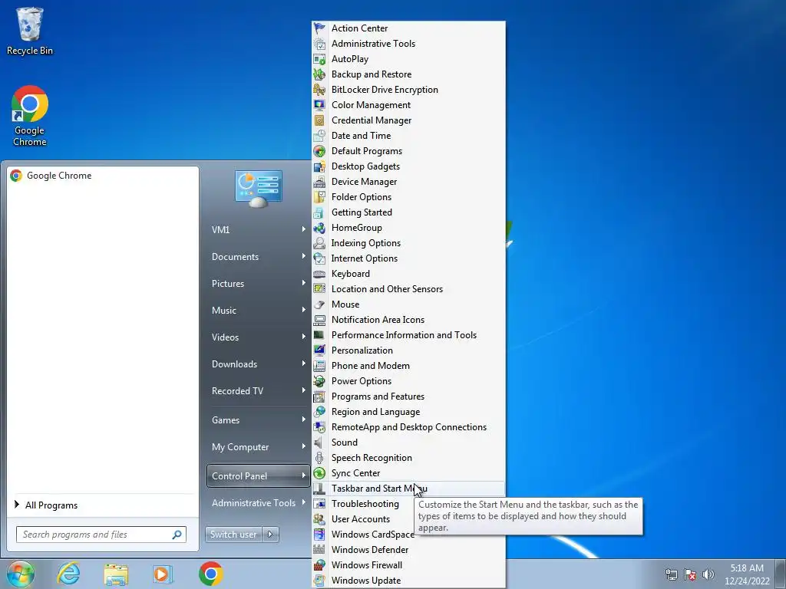The width and height of the screenshot is (786, 589).
Task: Select Getting Started from the list
Action: (x=408, y=213)
